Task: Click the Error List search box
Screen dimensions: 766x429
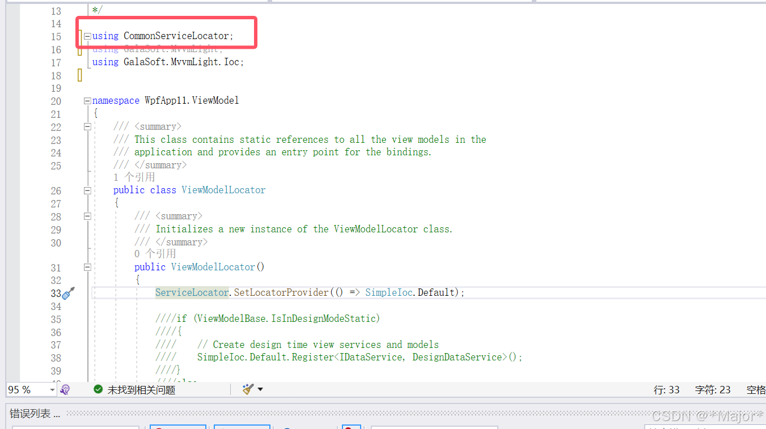Action: [x=434, y=427]
